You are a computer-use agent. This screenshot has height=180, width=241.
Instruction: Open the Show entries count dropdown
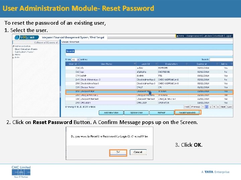point(76,60)
